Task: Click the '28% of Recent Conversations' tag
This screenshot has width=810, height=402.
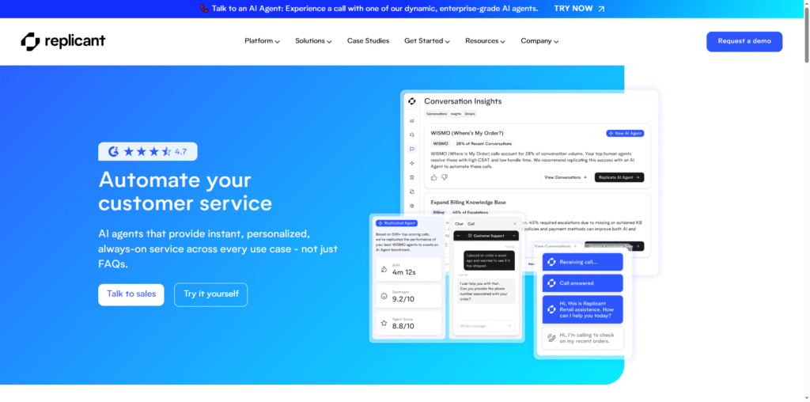Action: [x=484, y=144]
